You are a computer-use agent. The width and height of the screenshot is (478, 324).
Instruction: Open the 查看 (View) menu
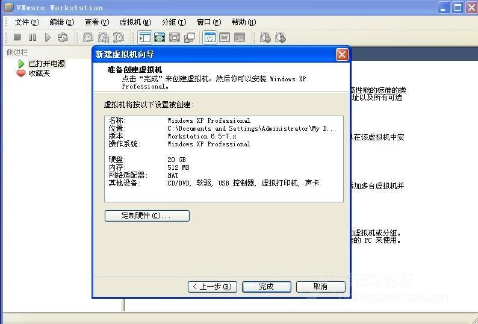[96, 22]
